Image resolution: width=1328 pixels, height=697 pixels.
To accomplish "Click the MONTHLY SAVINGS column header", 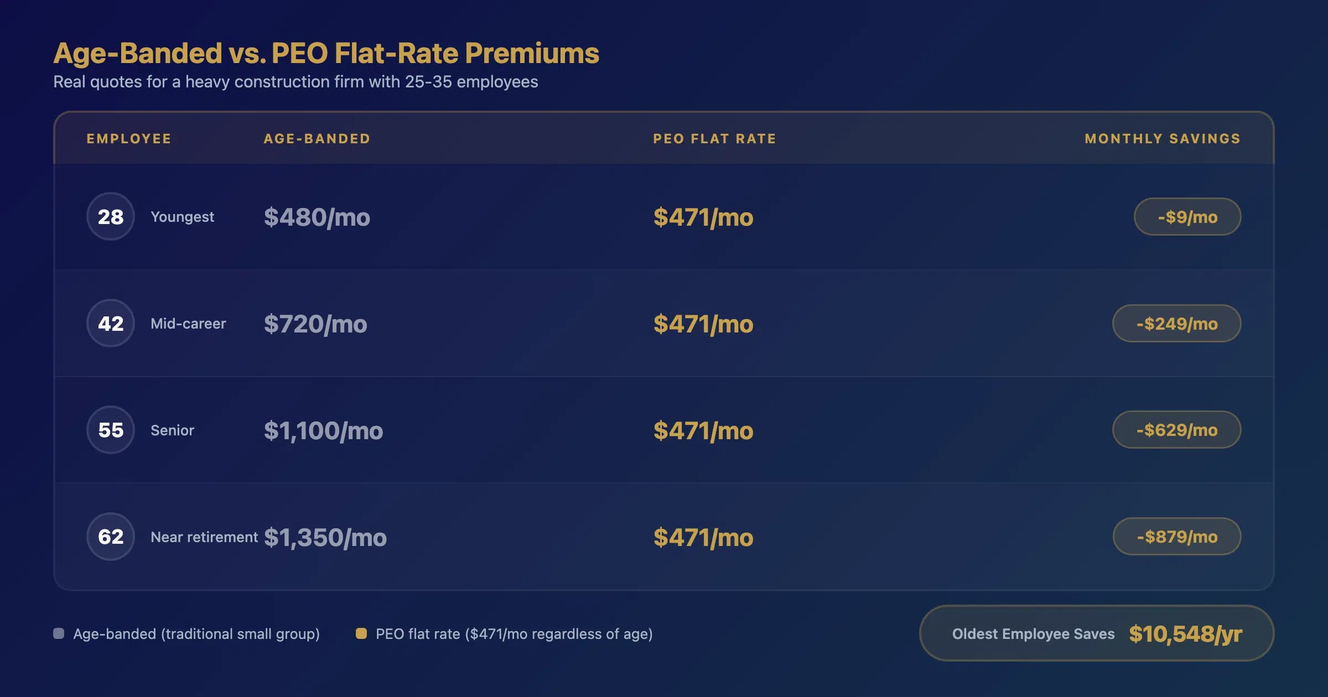I will coord(1163,139).
